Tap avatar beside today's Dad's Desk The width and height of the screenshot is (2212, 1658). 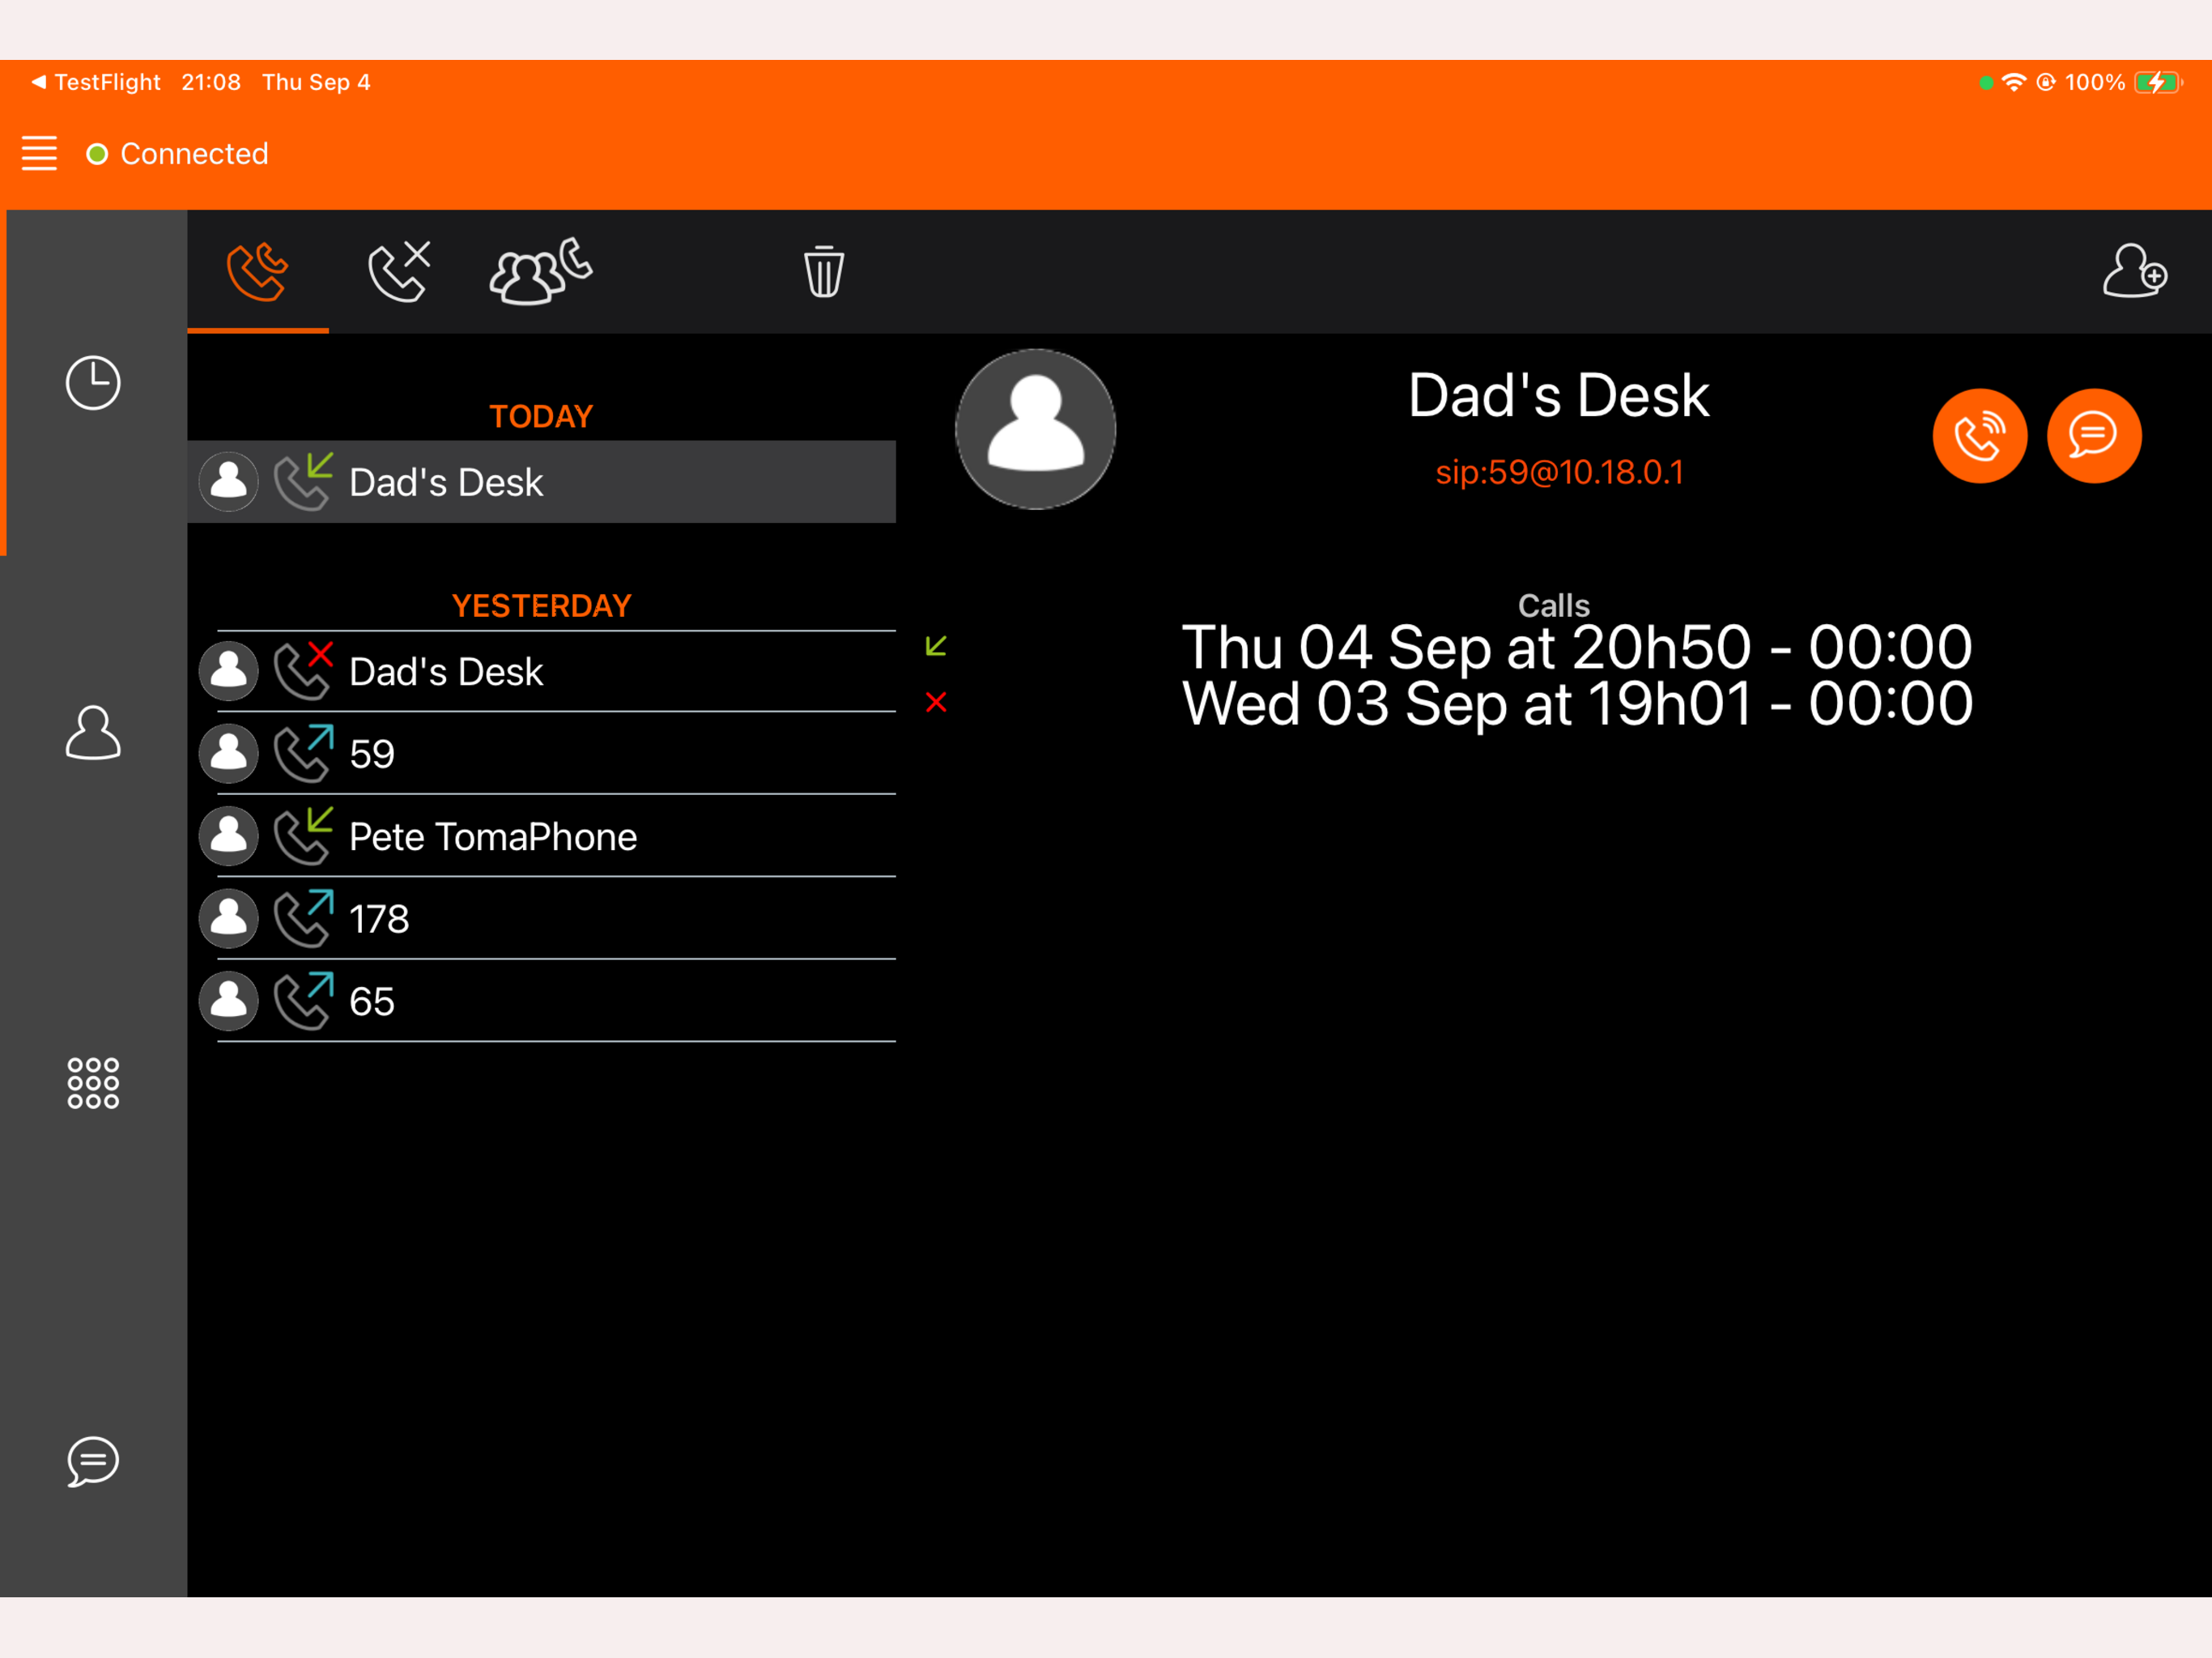click(229, 482)
